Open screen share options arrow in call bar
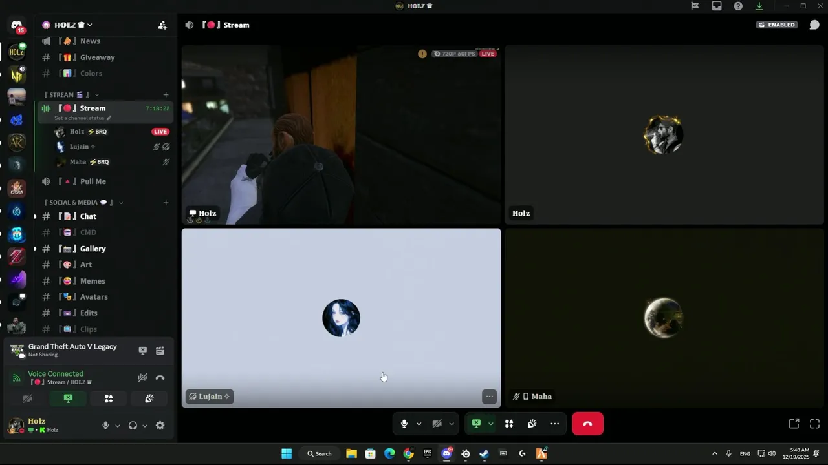 pyautogui.click(x=490, y=424)
